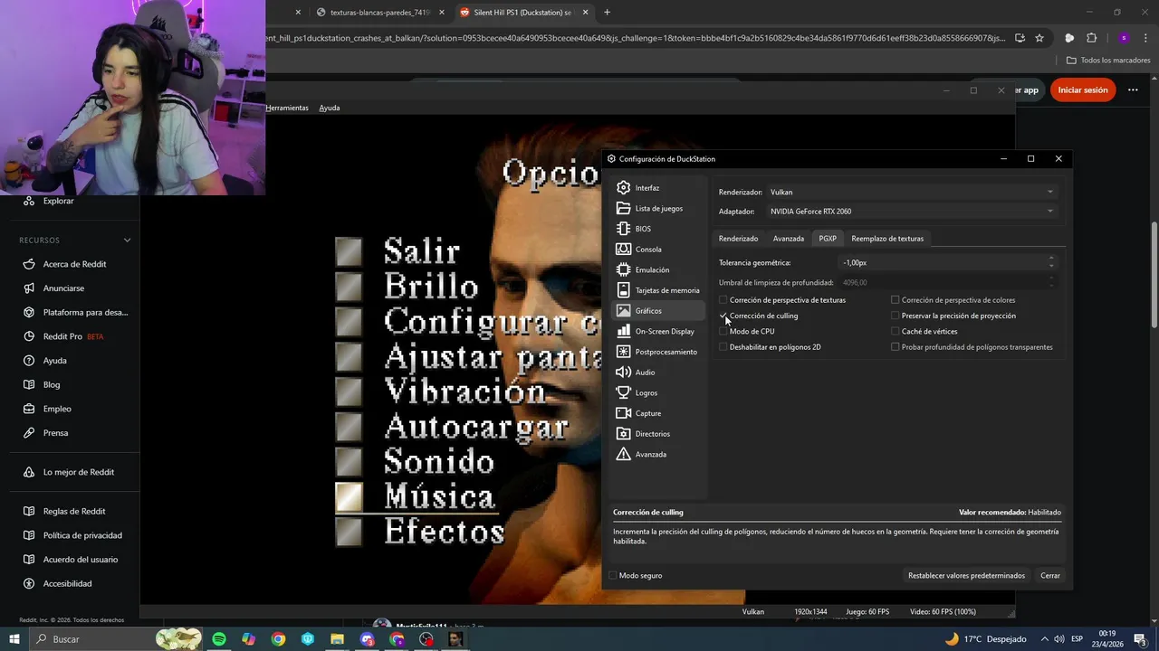Open Reddit three-dot more options

[1133, 90]
